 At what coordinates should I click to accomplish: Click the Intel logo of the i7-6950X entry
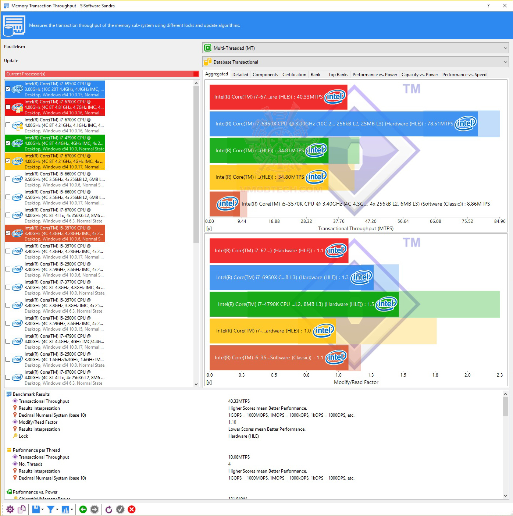tap(17, 89)
